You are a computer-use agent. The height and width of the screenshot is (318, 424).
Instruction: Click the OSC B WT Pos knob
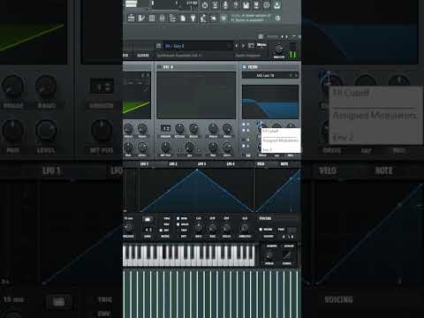(165, 147)
